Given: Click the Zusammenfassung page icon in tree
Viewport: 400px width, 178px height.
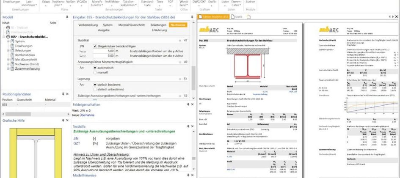Looking at the screenshot, I should [12, 68].
